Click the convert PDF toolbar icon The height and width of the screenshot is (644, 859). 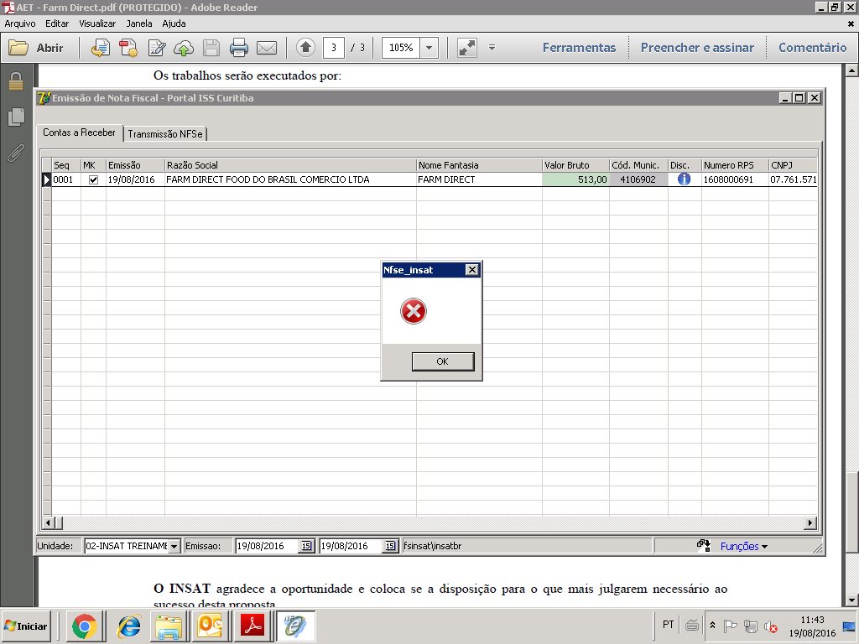[128, 48]
